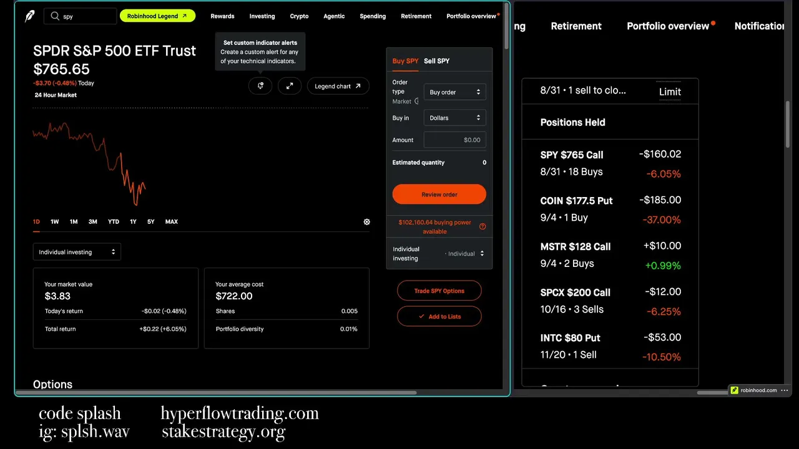The width and height of the screenshot is (799, 449).
Task: Click the Amount input field
Action: 454,140
